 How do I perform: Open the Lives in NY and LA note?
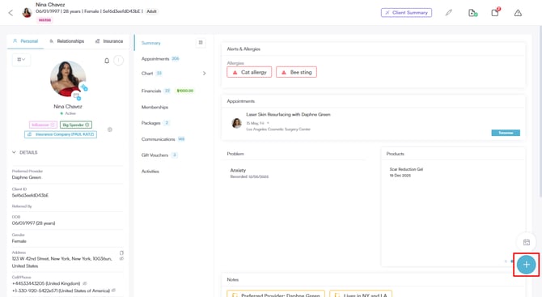pos(361,294)
